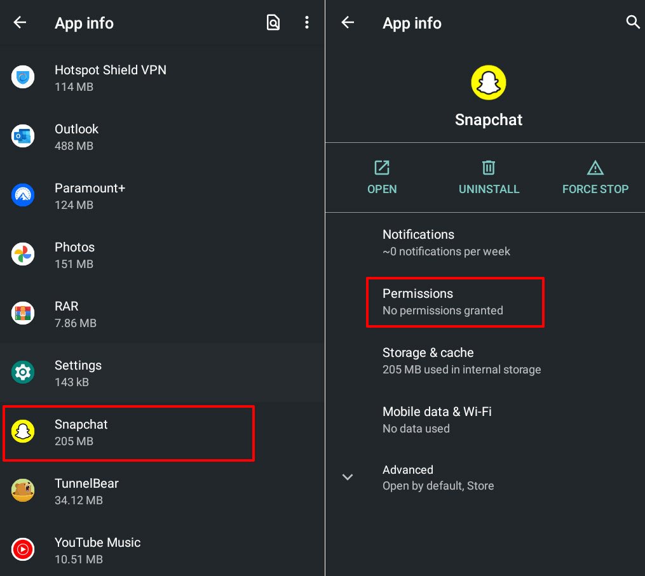Open YouTube Music app info

97,550
